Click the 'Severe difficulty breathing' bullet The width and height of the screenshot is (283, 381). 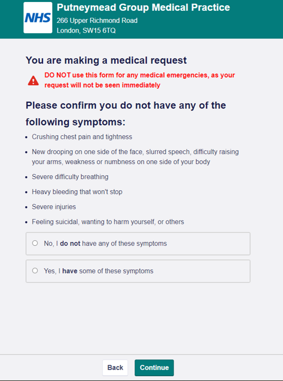[70, 177]
